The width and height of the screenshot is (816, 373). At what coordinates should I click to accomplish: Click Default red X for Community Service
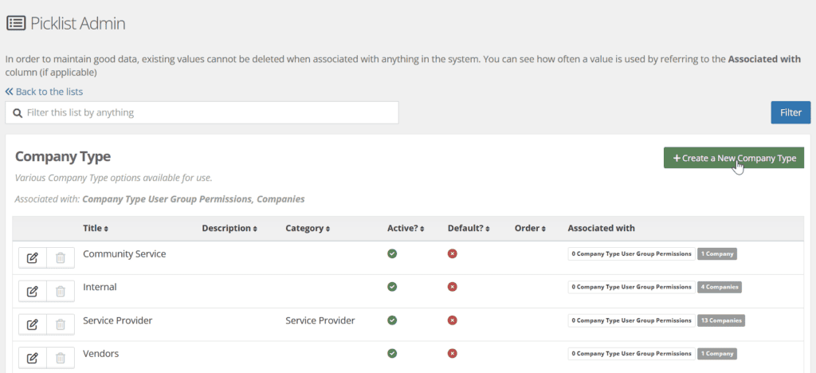click(453, 254)
